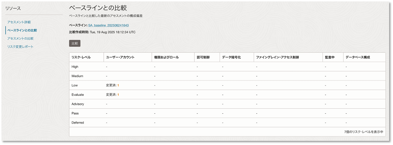Click the リスク・レベル column header

[81, 57]
